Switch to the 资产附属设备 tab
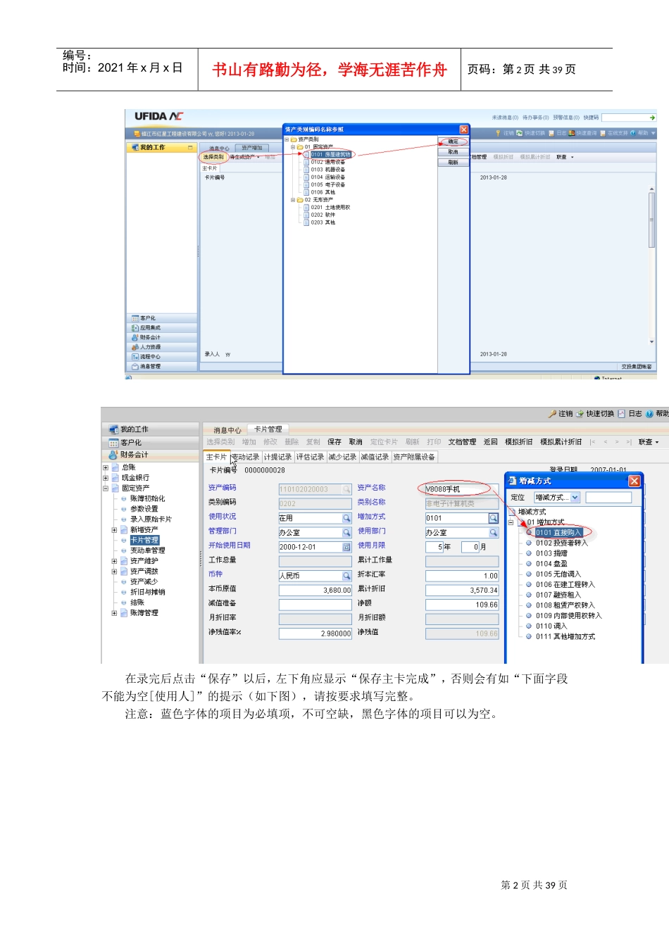The width and height of the screenshot is (669, 946). pyautogui.click(x=414, y=457)
